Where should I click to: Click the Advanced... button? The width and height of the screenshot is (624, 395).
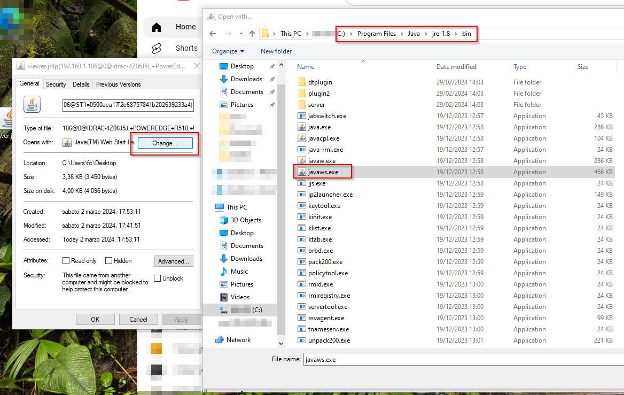pos(174,261)
